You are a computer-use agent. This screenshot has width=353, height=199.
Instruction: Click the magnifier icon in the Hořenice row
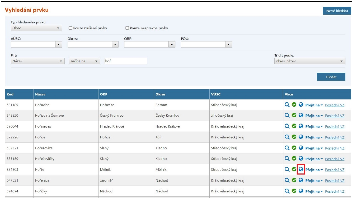tap(287, 180)
